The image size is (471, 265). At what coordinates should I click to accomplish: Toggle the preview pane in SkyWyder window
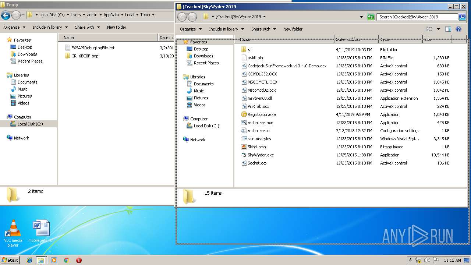pos(448,29)
